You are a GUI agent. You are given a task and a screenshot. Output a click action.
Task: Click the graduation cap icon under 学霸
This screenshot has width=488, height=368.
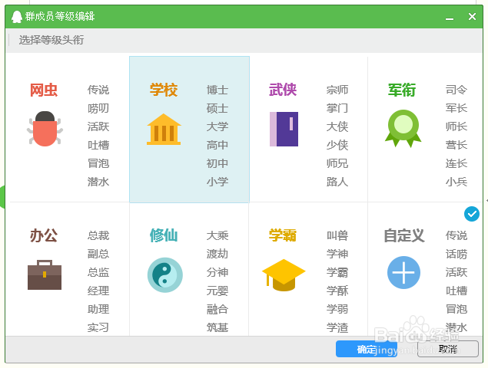pyautogui.click(x=284, y=275)
